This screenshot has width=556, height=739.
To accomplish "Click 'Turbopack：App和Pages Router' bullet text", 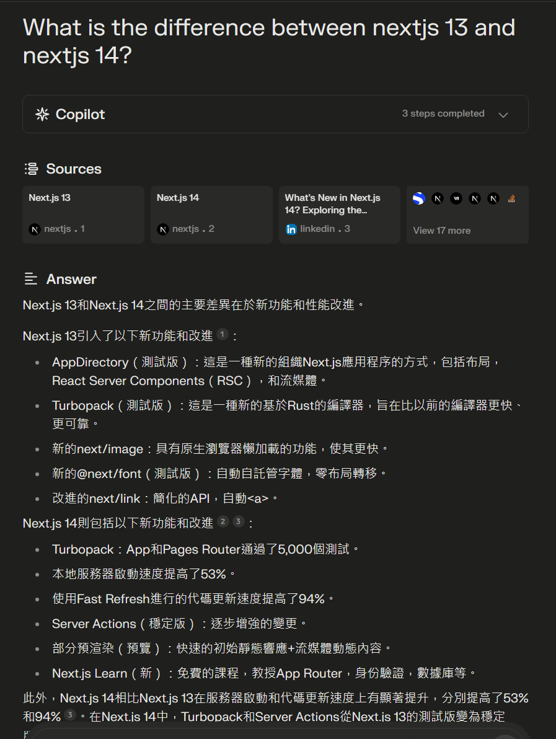I will 205,549.
